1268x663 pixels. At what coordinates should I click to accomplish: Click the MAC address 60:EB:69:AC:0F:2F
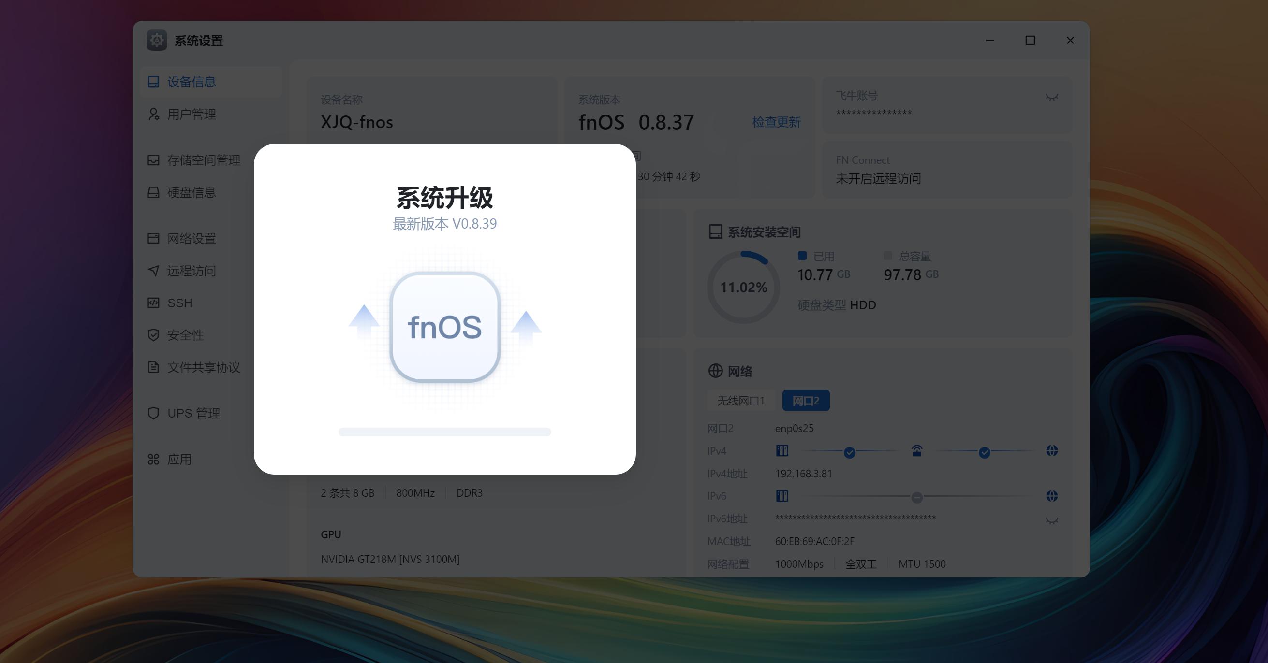pyautogui.click(x=815, y=541)
